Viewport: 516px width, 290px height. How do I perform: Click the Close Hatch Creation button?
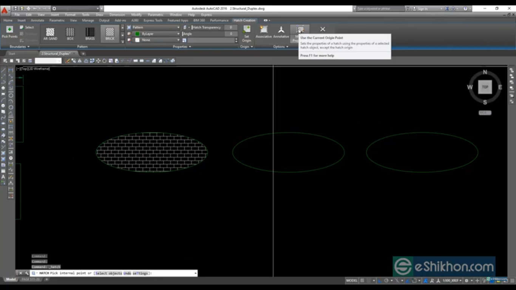pyautogui.click(x=322, y=29)
